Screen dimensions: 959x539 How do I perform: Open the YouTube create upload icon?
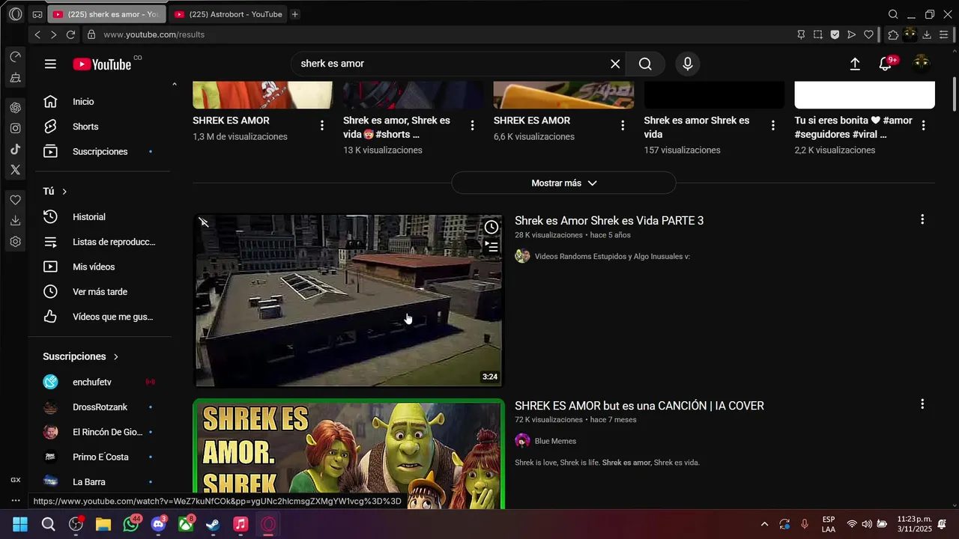(855, 64)
